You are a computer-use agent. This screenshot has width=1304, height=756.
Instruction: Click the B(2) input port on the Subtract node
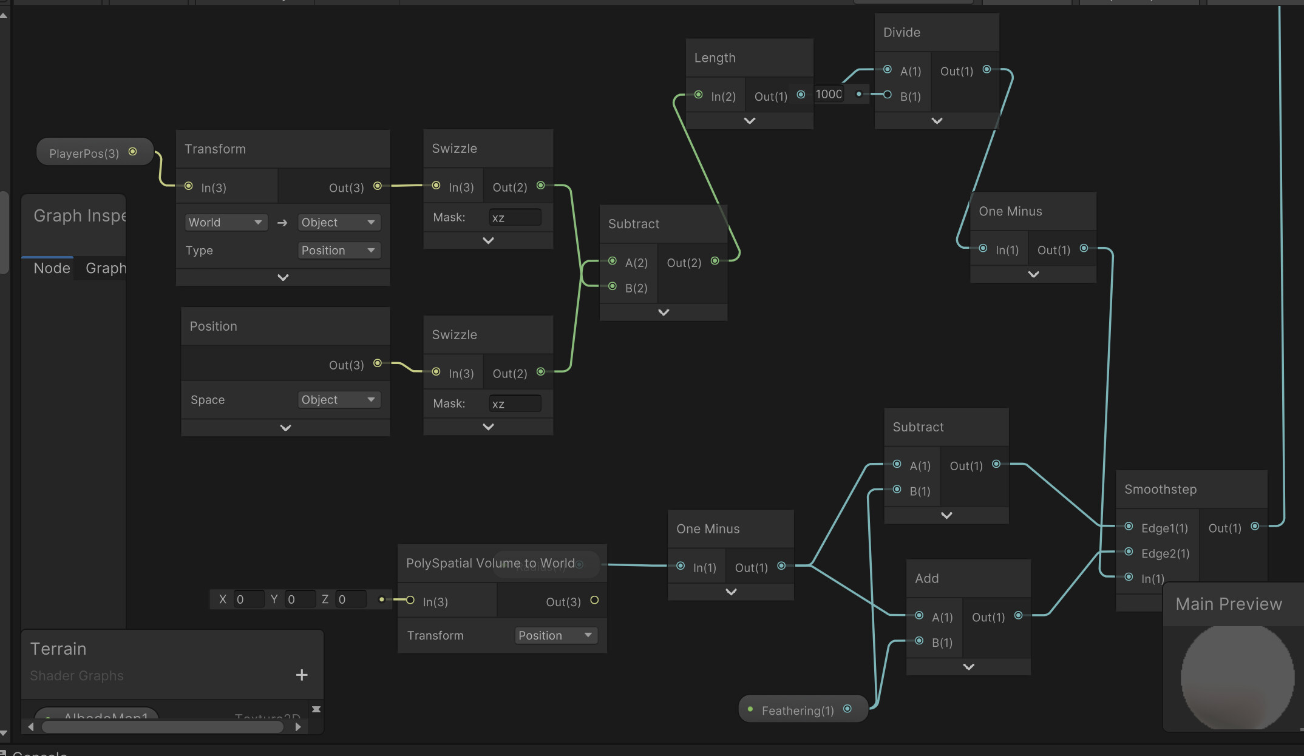(612, 286)
